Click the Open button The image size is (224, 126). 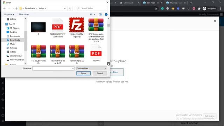[x=83, y=73]
